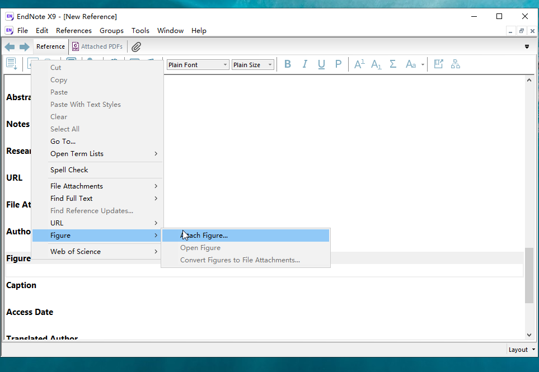Click the Caption field label
Screen dimensions: 539x372
(x=21, y=285)
